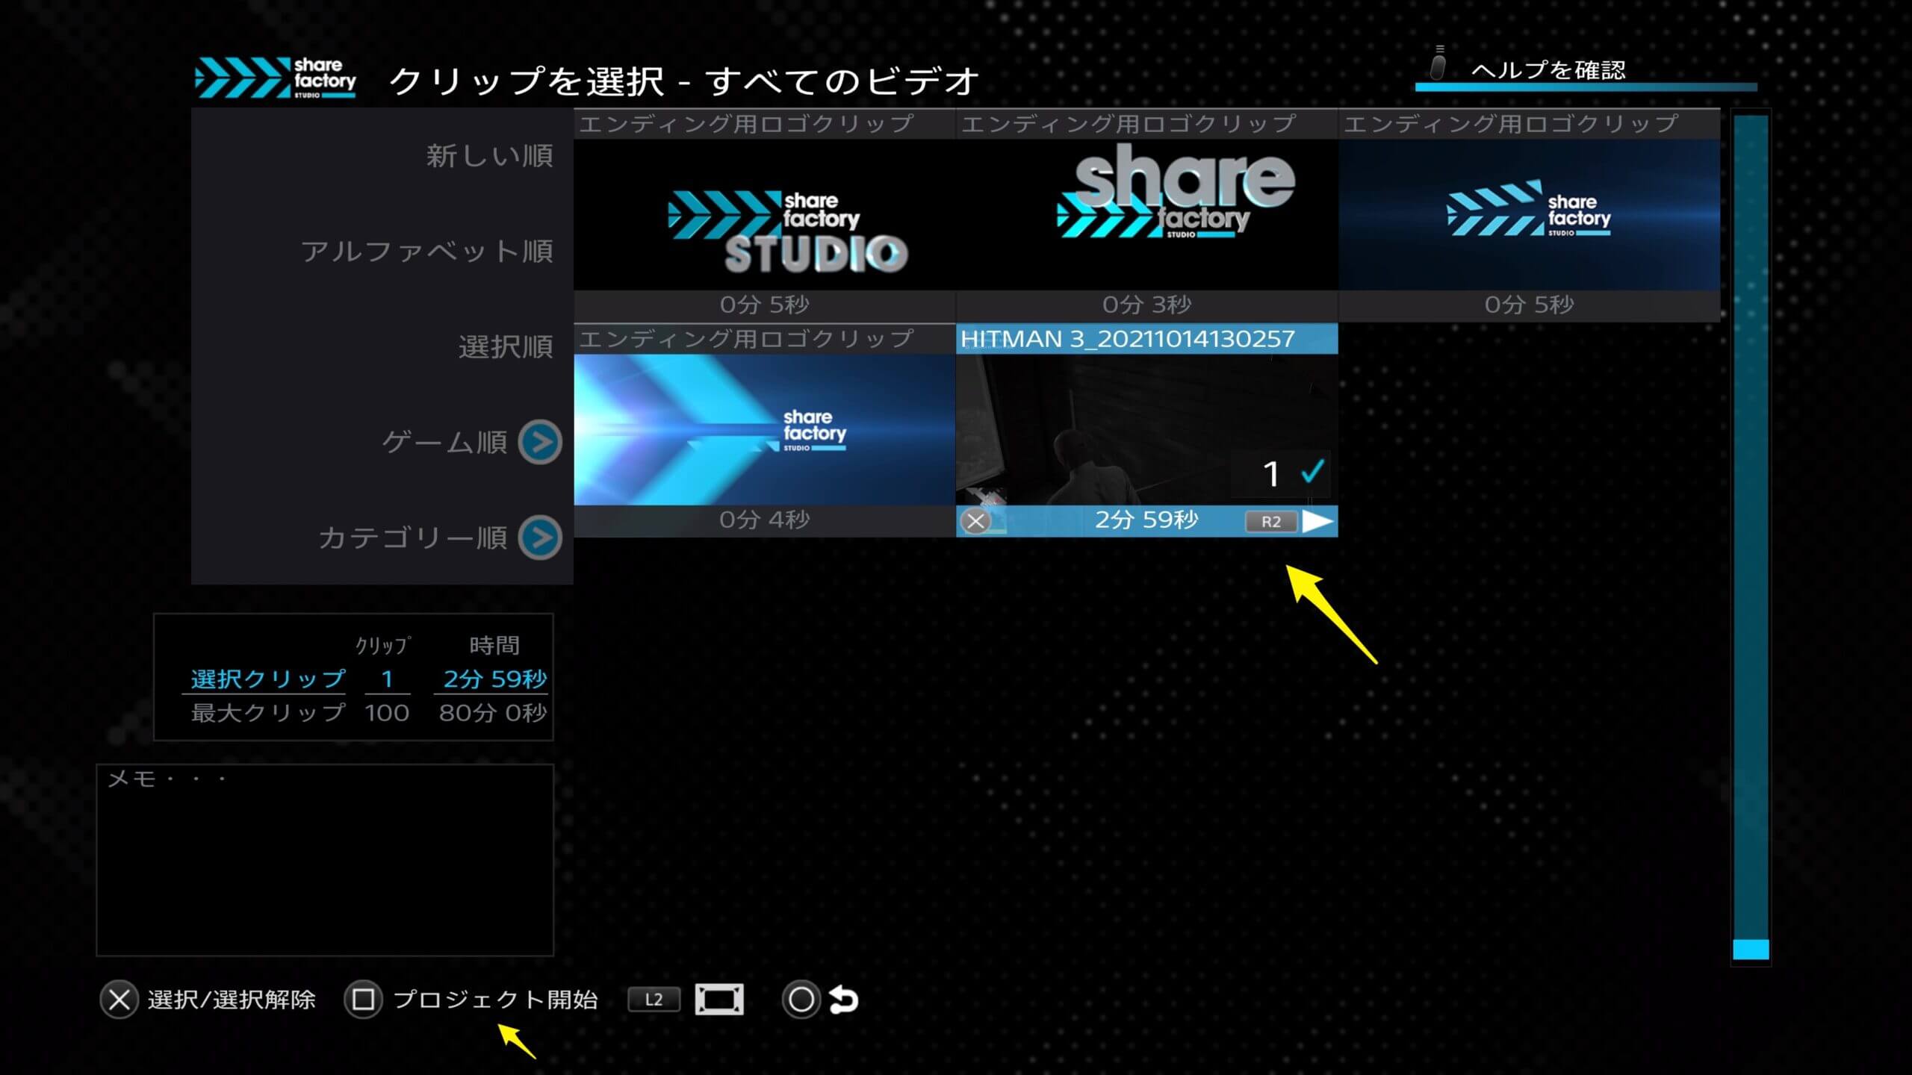Click the fullscreen frame icon

coord(719,1000)
